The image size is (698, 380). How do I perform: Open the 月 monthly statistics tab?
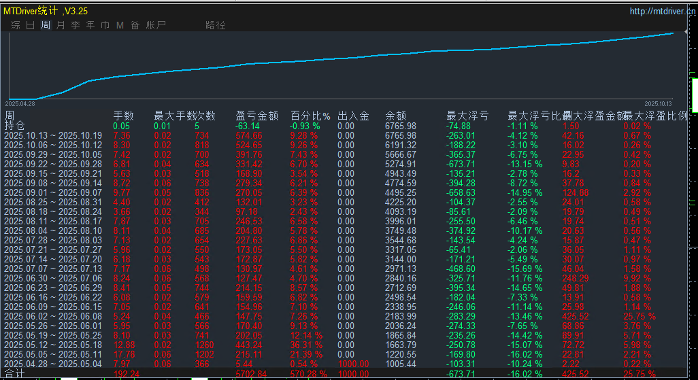(61, 25)
